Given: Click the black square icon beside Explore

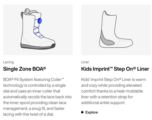Looking at the screenshot, I should pyautogui.click(x=82, y=112).
